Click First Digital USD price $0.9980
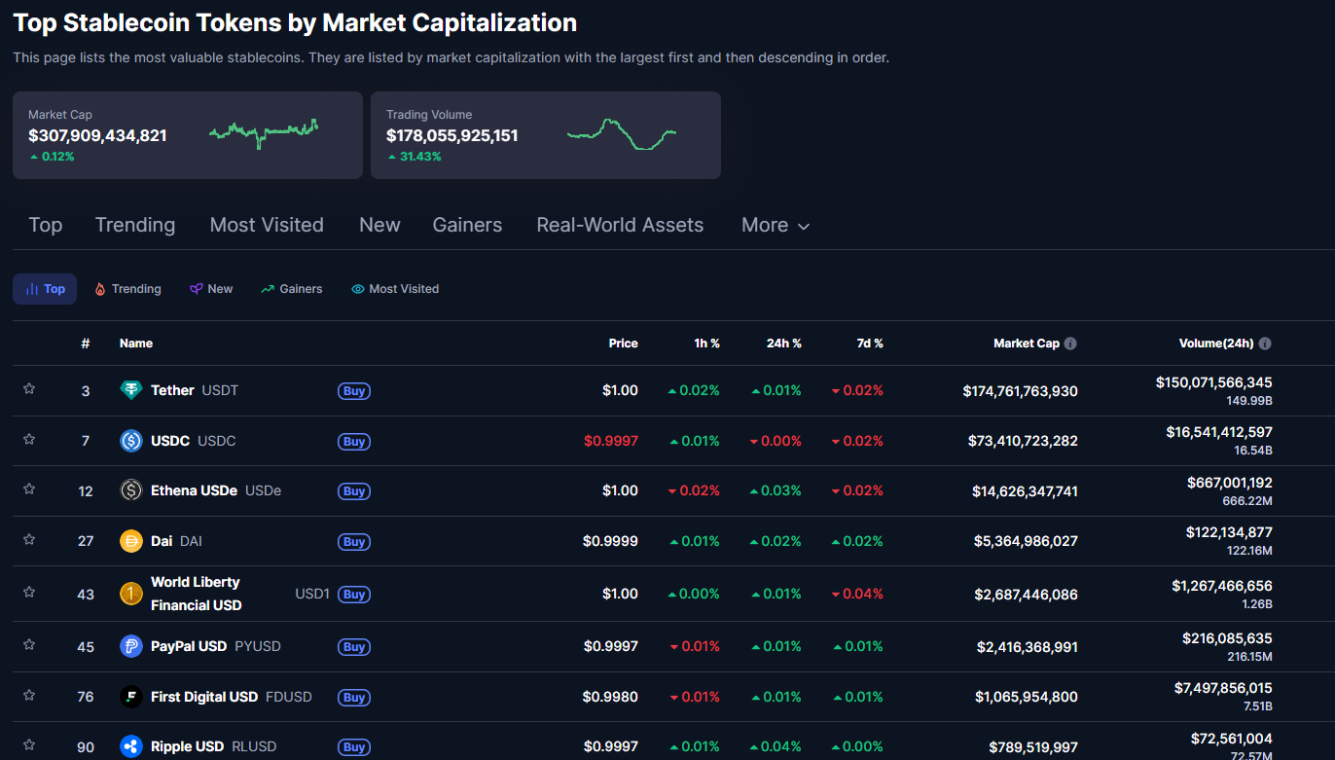Viewport: 1335px width, 760px height. click(x=611, y=697)
